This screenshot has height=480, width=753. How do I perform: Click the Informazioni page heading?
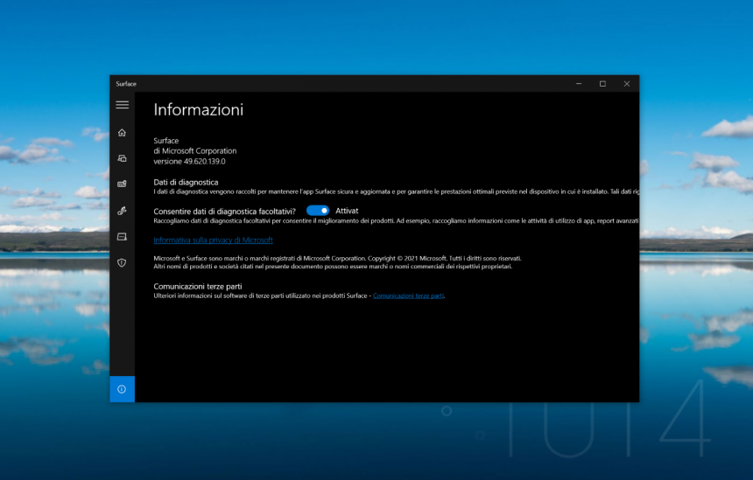tap(199, 110)
